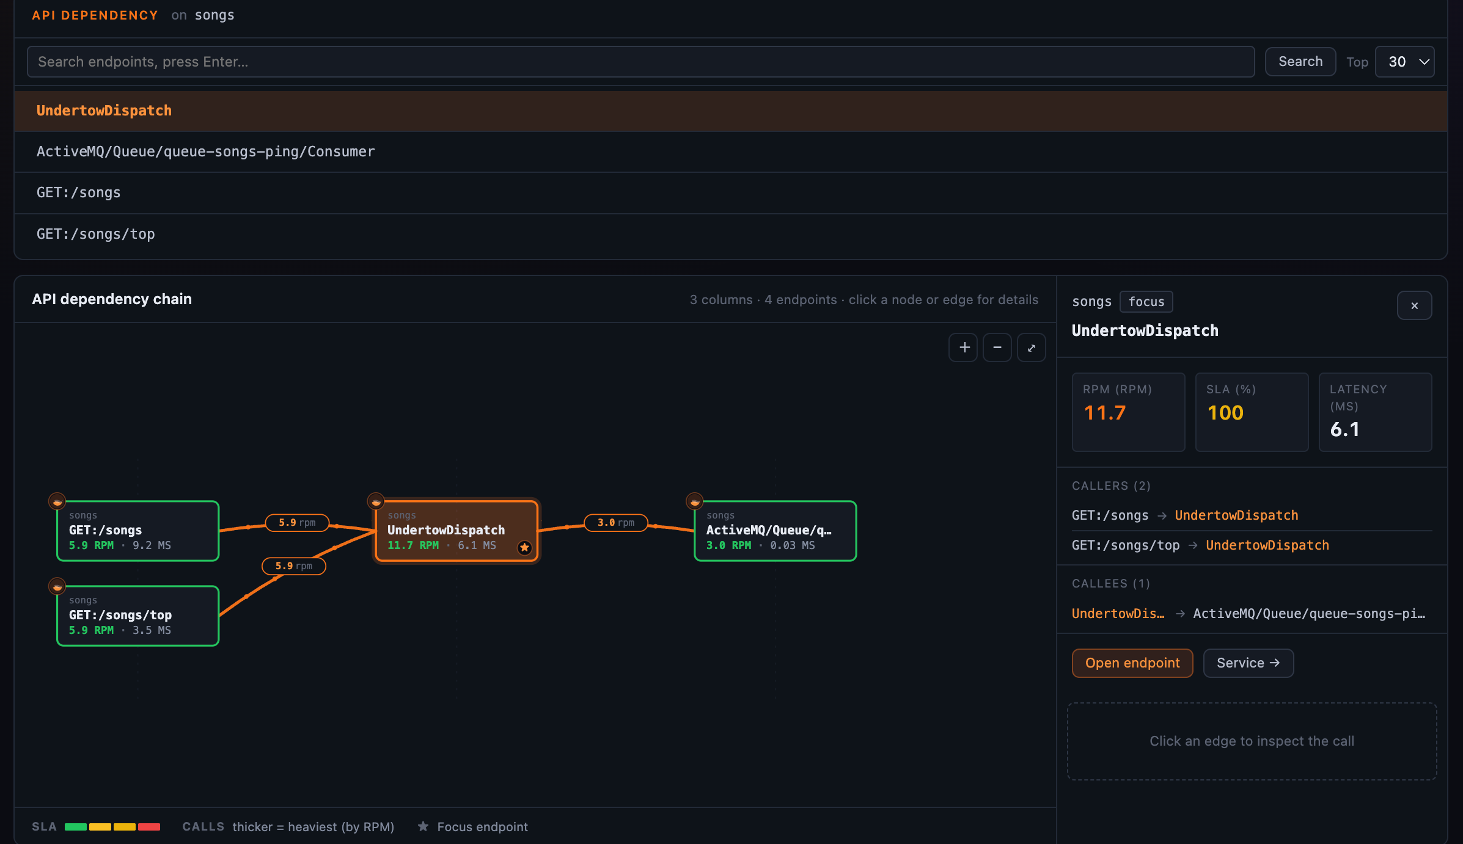Click the ActiveMQ/Queue graph node
This screenshot has width=1463, height=844.
pos(776,531)
